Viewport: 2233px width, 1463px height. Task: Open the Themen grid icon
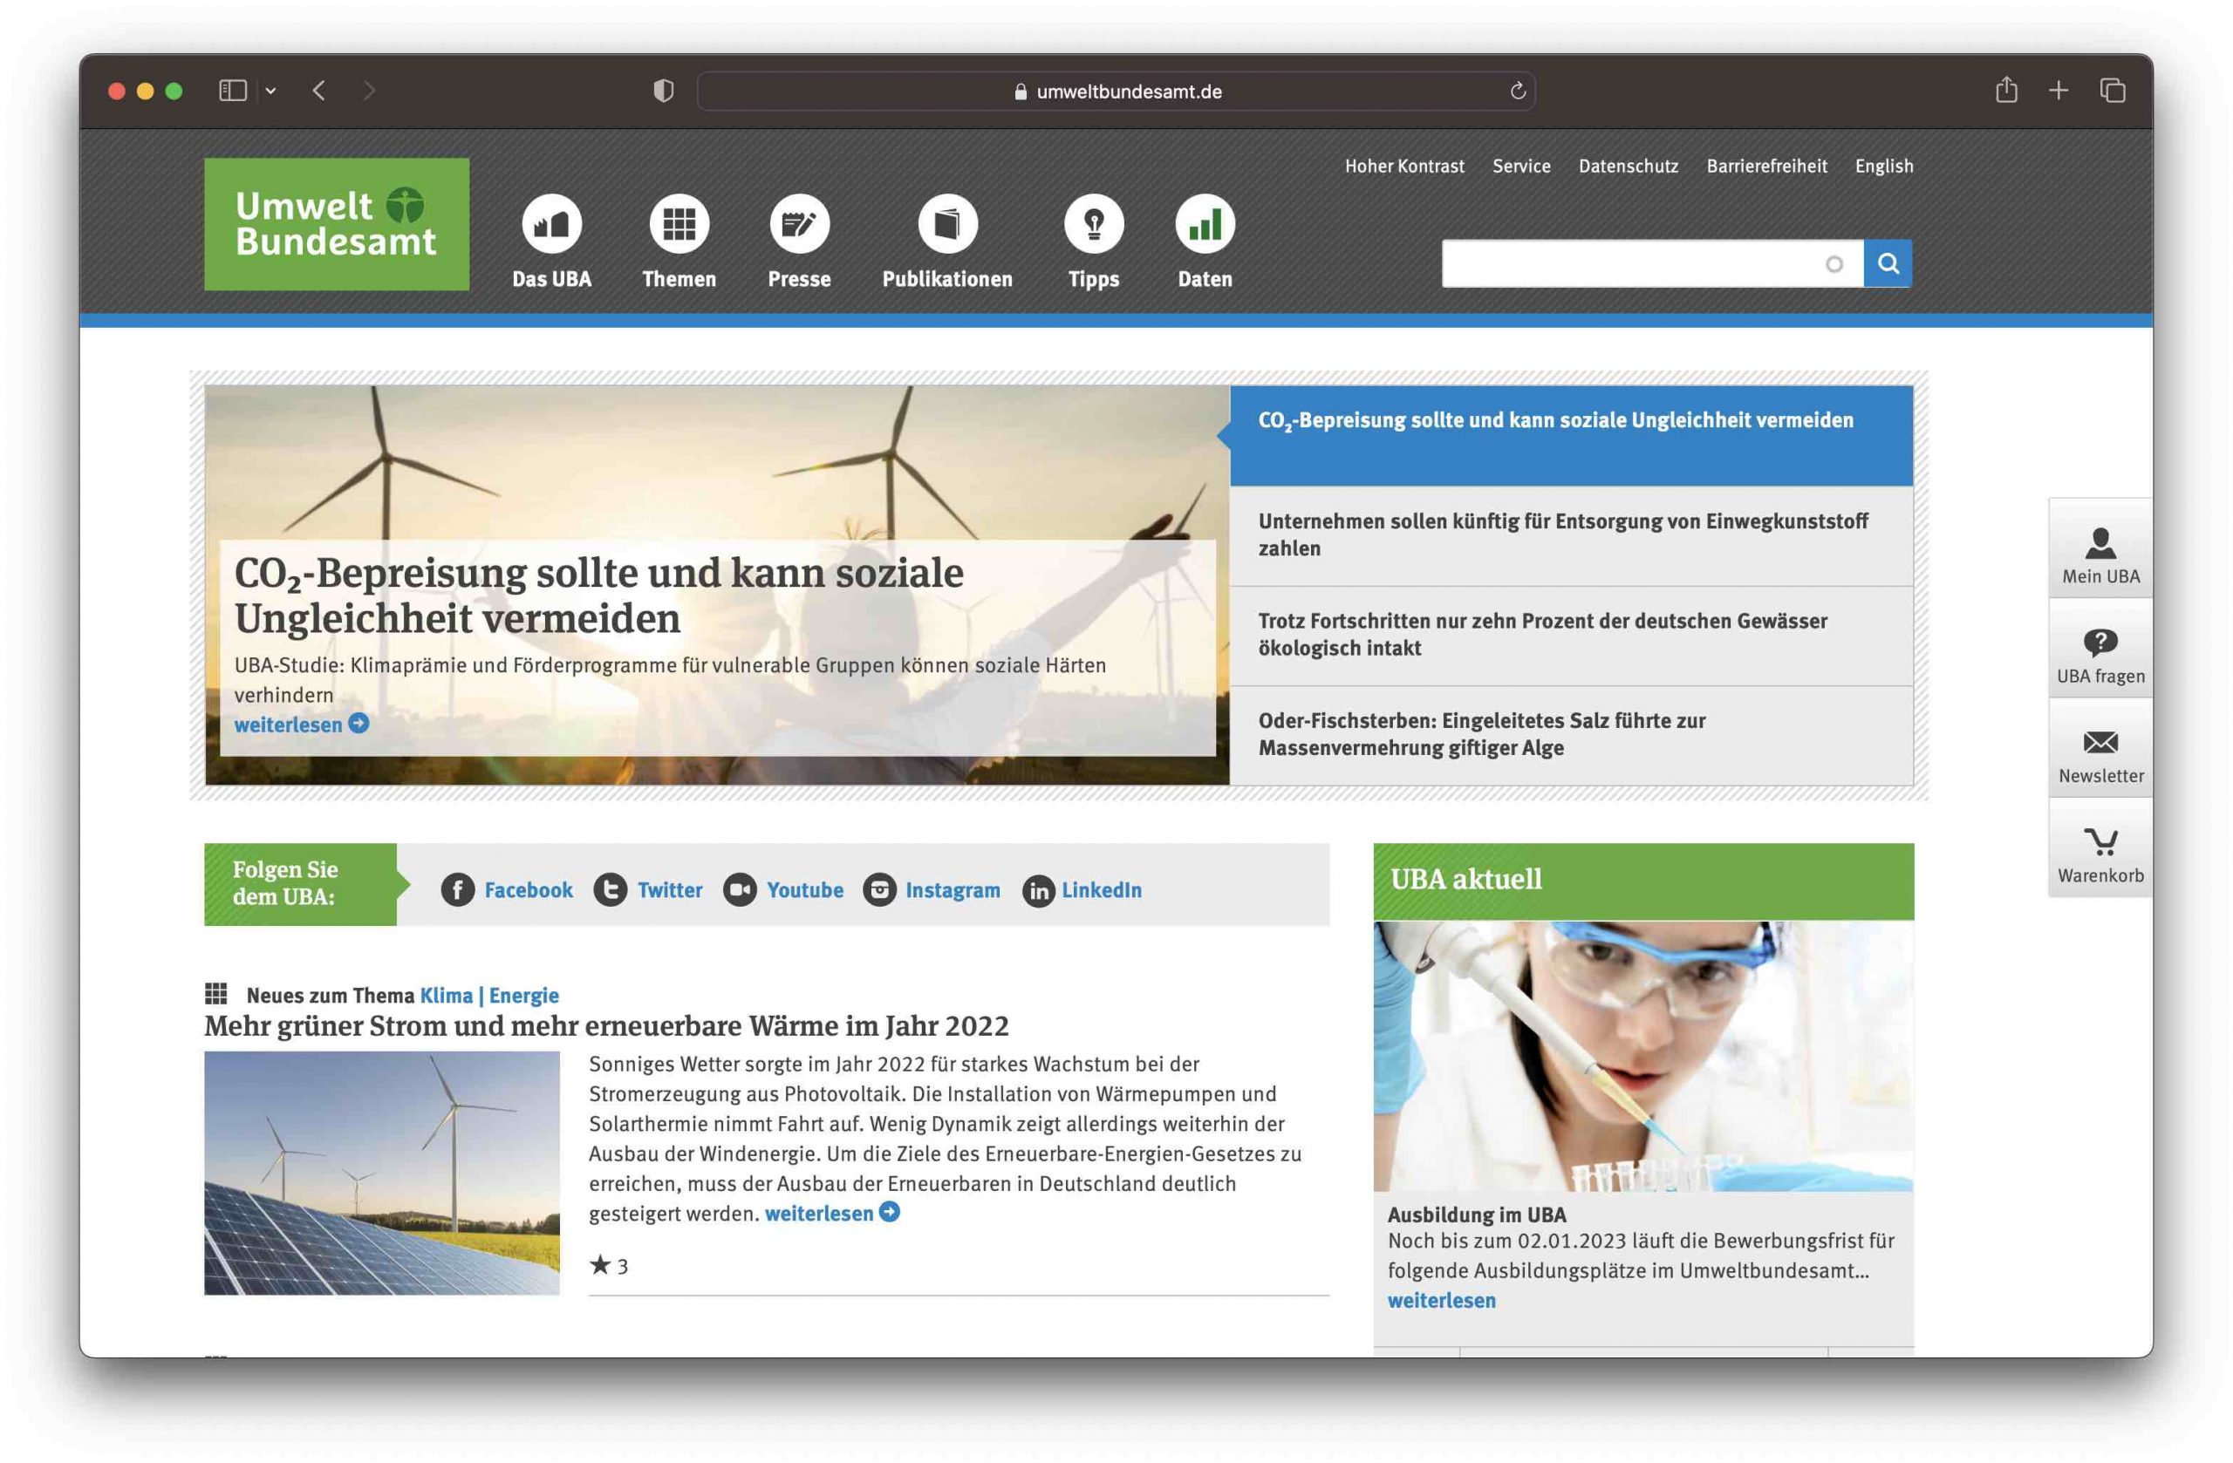click(679, 224)
